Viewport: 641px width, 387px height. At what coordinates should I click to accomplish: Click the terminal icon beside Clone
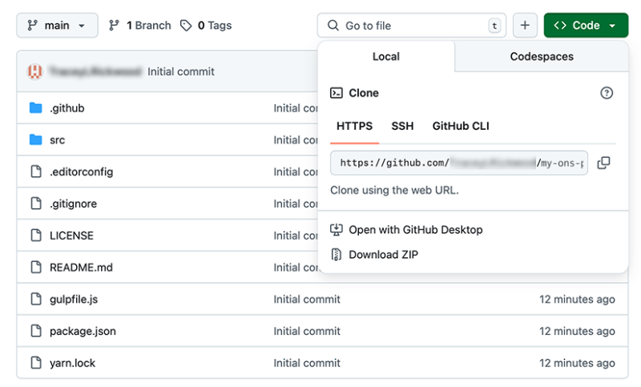tap(336, 93)
